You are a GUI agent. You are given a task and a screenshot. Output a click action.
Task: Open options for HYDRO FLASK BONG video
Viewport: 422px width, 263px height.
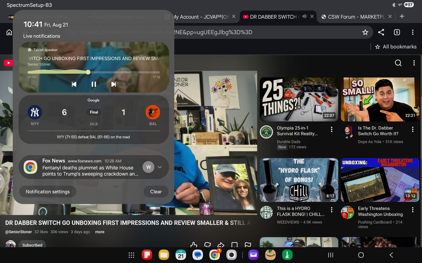pos(331,210)
